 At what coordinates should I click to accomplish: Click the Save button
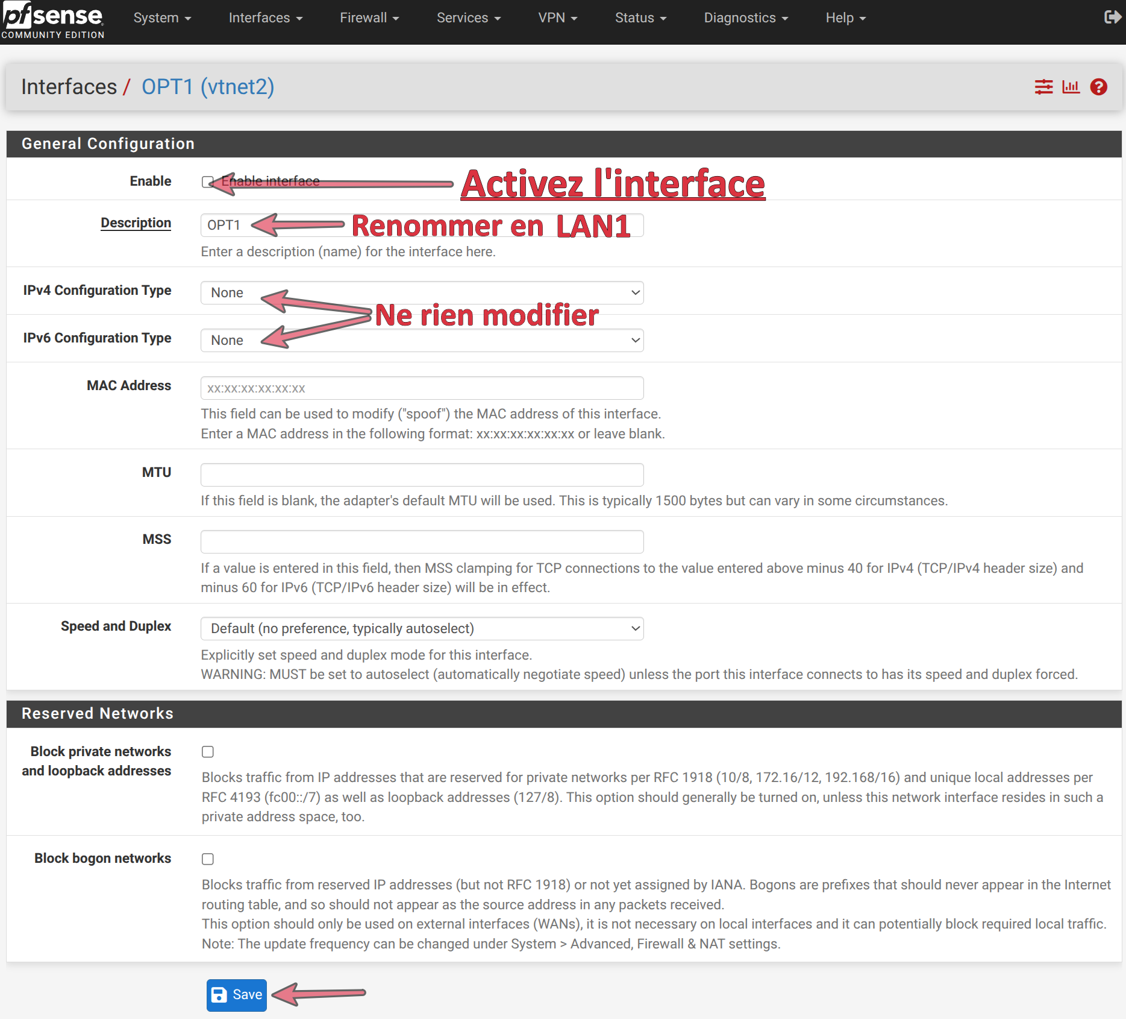pyautogui.click(x=237, y=995)
